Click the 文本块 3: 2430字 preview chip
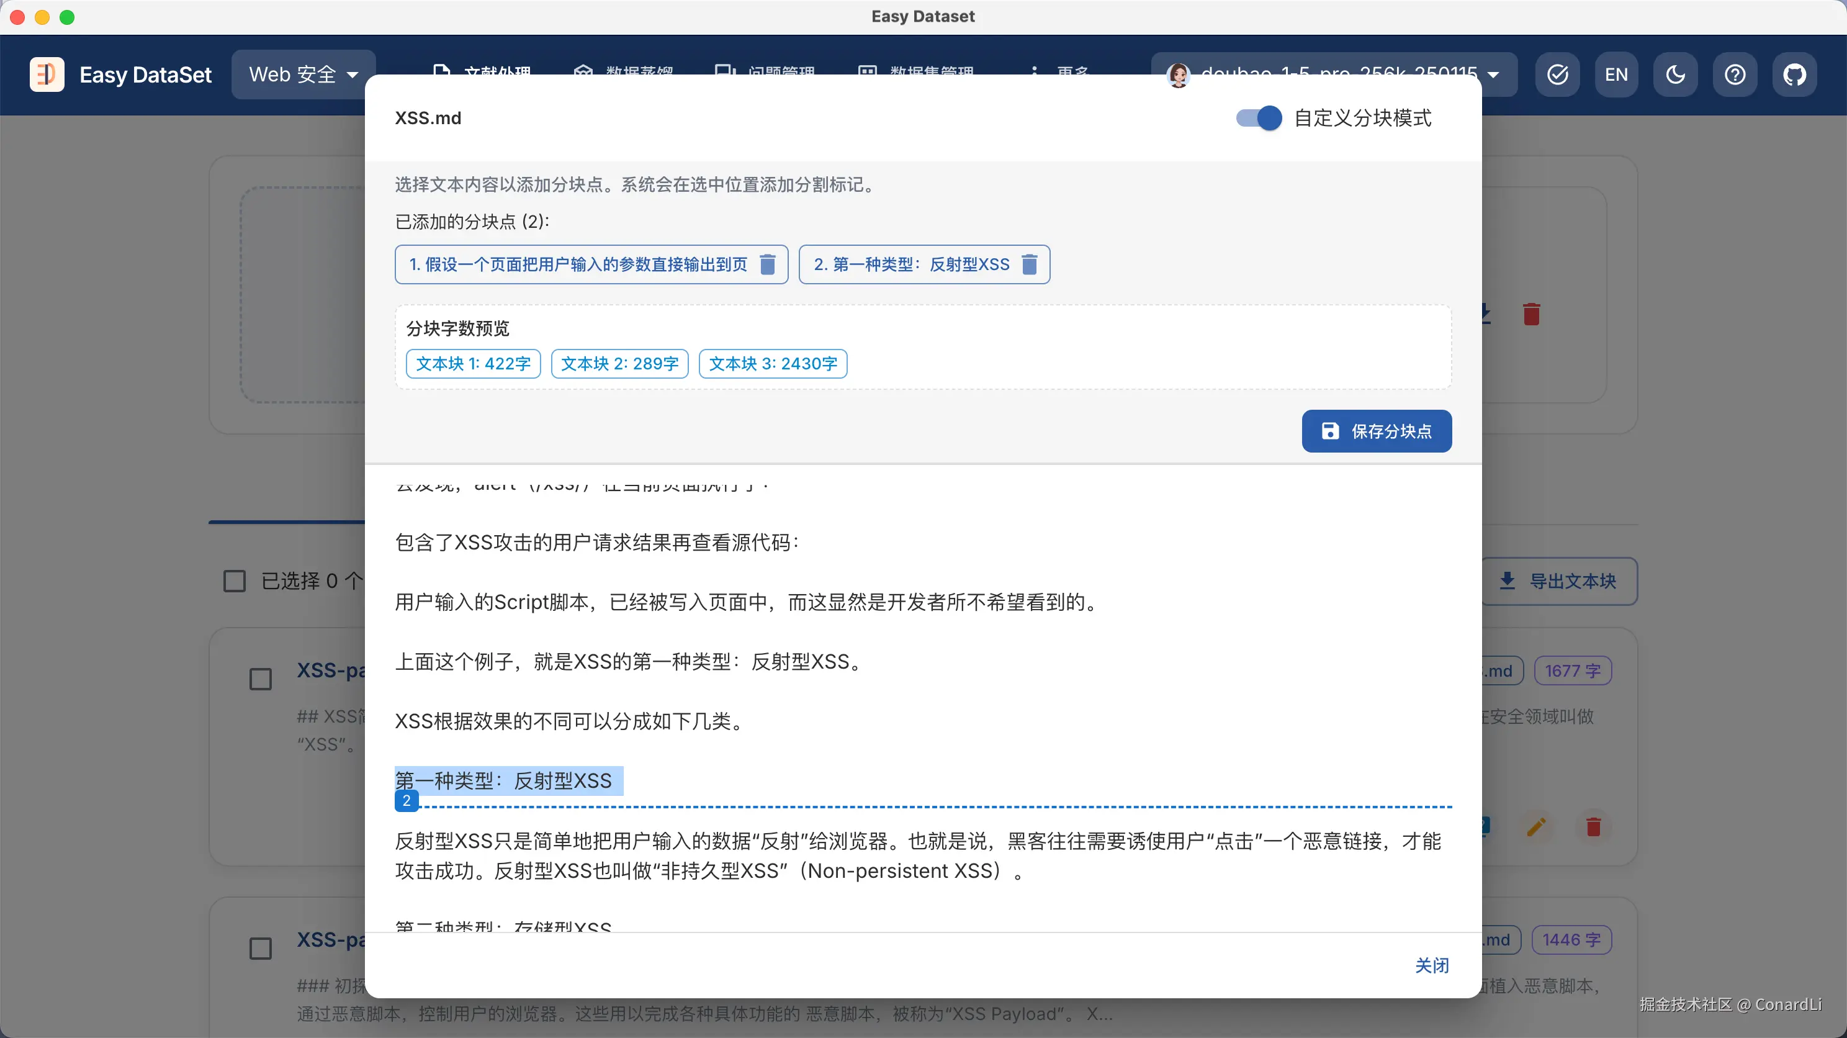Viewport: 1847px width, 1038px height. click(773, 364)
